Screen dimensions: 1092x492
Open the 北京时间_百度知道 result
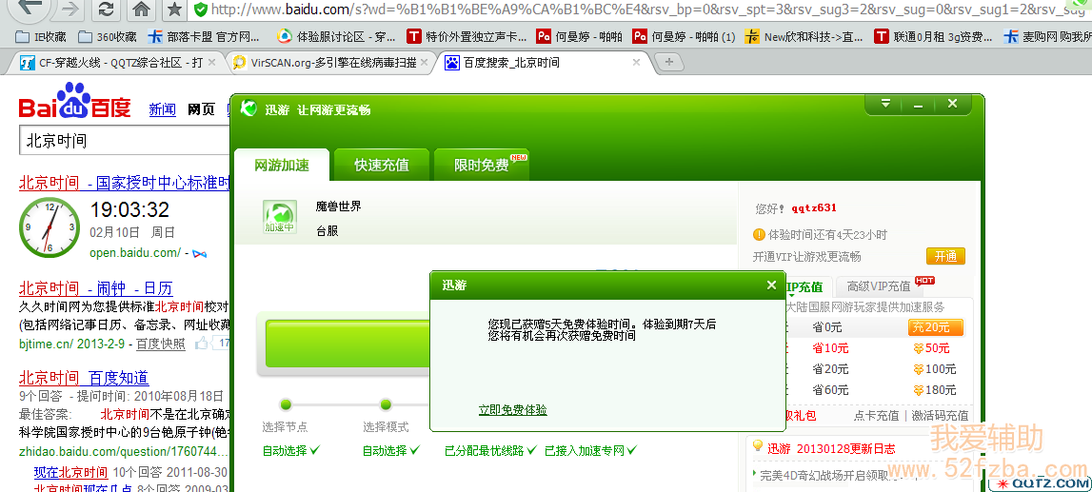pos(84,378)
